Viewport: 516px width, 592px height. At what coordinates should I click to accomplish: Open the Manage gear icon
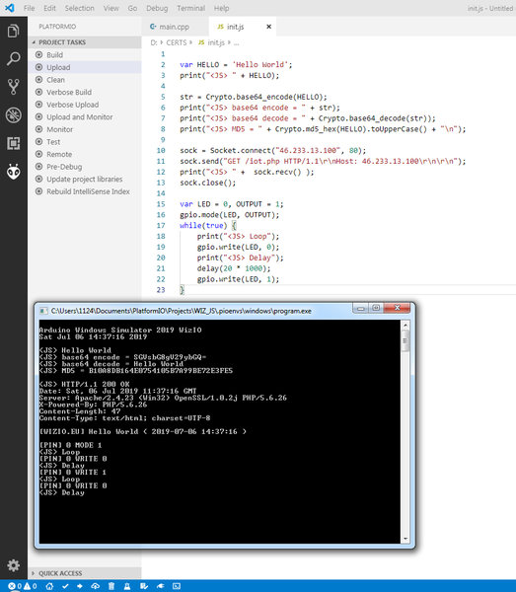click(x=13, y=565)
